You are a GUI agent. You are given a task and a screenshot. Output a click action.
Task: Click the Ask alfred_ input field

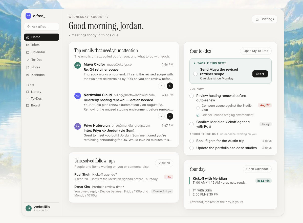(41, 26)
